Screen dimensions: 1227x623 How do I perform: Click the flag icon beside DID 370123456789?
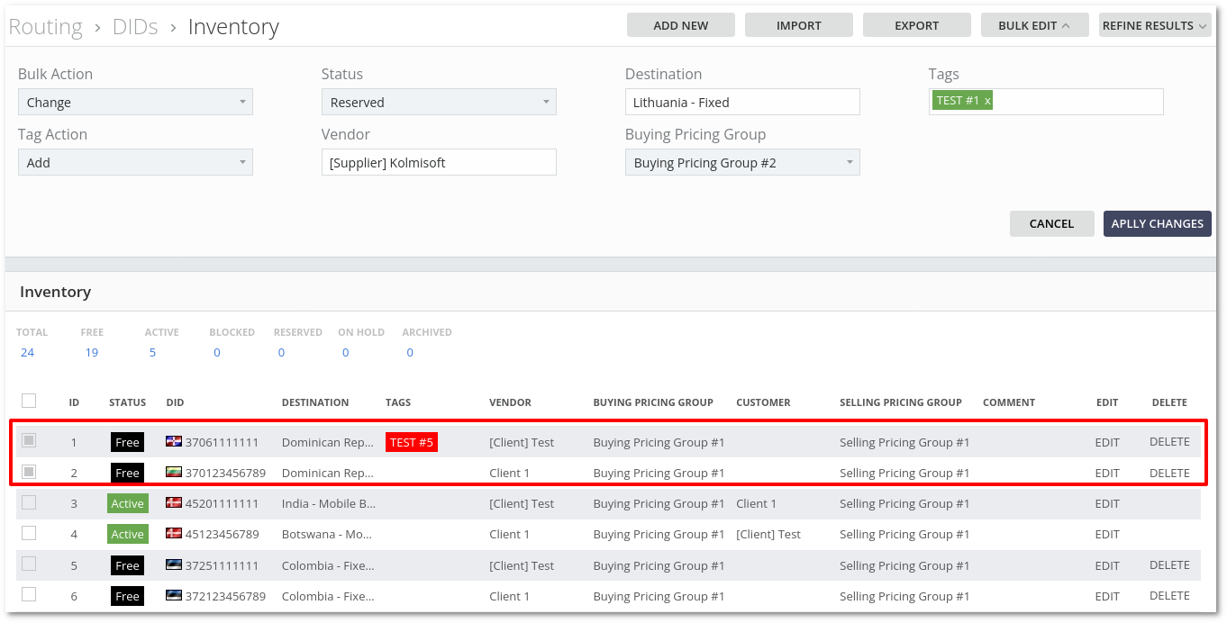[x=174, y=473]
